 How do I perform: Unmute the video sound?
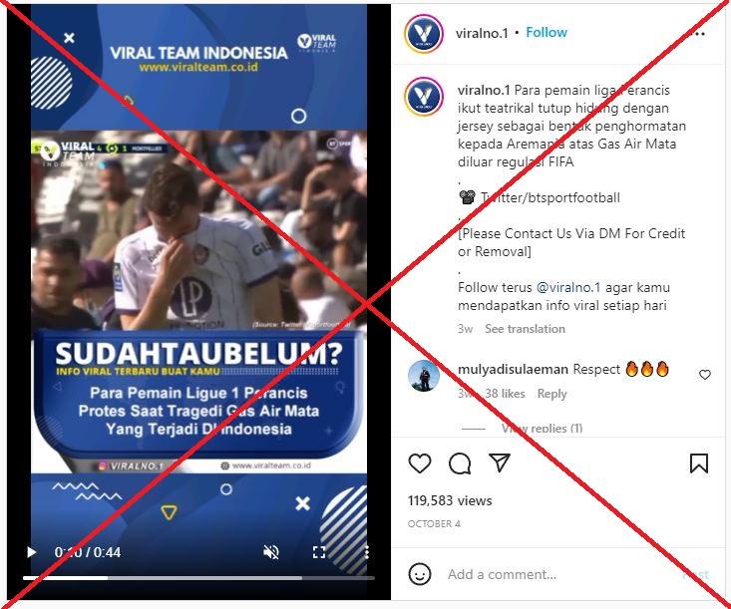(x=271, y=552)
